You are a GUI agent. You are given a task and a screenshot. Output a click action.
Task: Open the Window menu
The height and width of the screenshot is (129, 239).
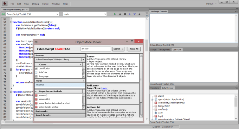click(56, 4)
